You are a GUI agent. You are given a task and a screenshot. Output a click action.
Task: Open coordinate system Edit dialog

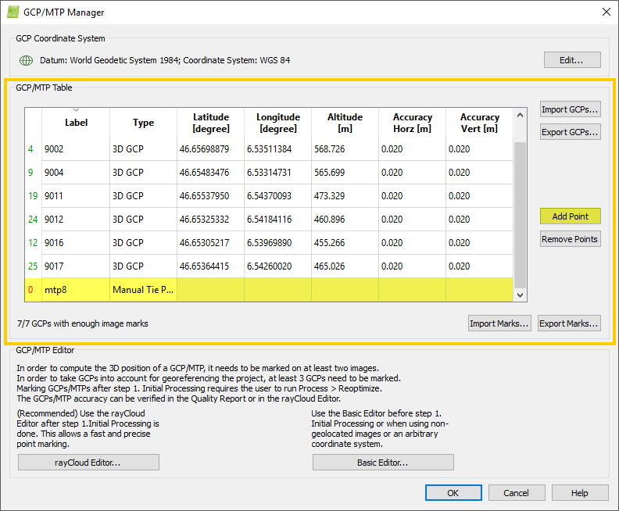(572, 60)
